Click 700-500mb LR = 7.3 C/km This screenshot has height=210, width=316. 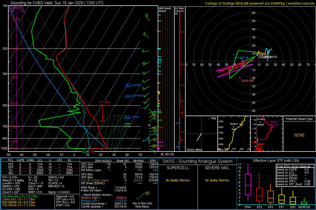pos(19,205)
